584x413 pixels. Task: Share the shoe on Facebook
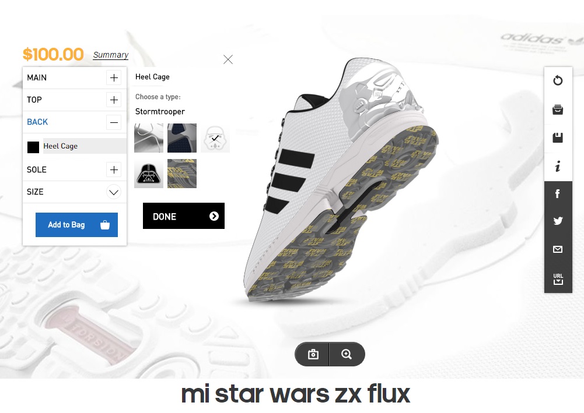558,193
